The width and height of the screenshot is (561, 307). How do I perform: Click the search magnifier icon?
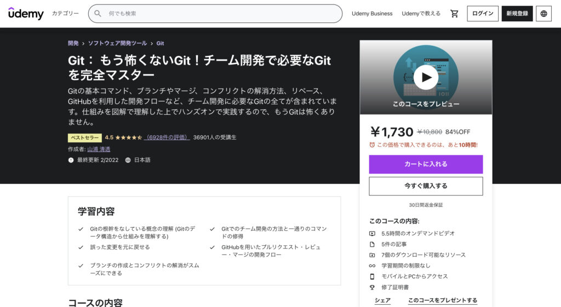click(98, 14)
